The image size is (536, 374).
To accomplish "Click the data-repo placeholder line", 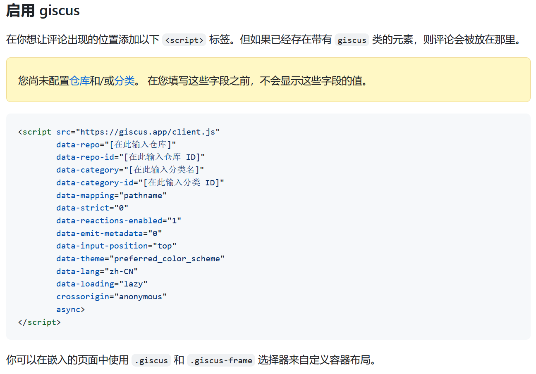I will point(116,145).
